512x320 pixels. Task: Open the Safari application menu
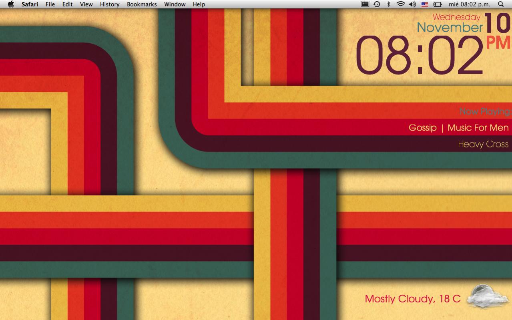(x=30, y=4)
